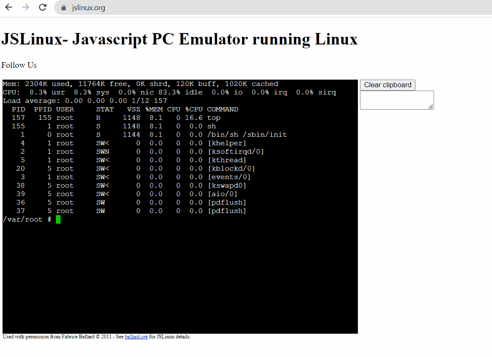Image resolution: width=492 pixels, height=357 pixels.
Task: Click the browser back arrow
Action: click(8, 7)
